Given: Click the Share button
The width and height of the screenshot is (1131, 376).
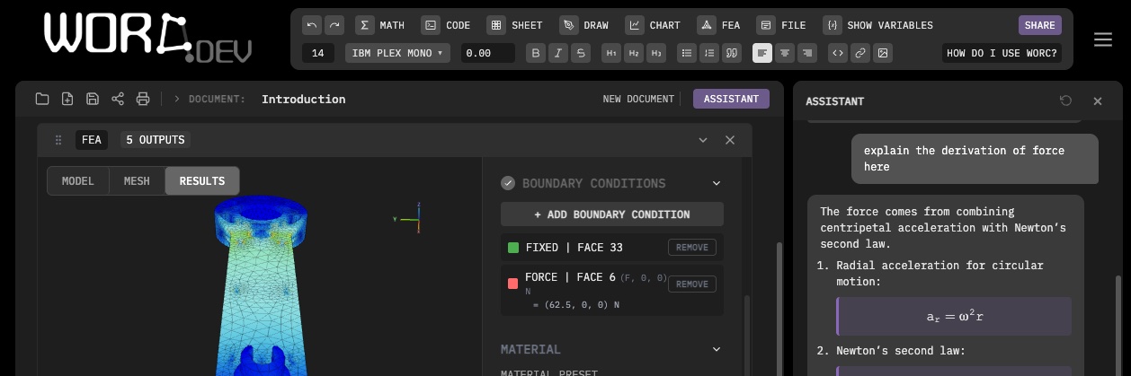Looking at the screenshot, I should pyautogui.click(x=1040, y=25).
